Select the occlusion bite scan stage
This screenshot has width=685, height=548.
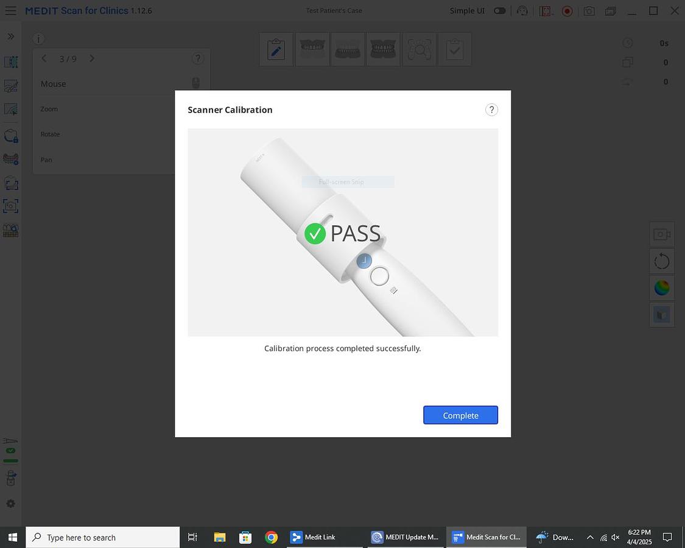coord(383,49)
